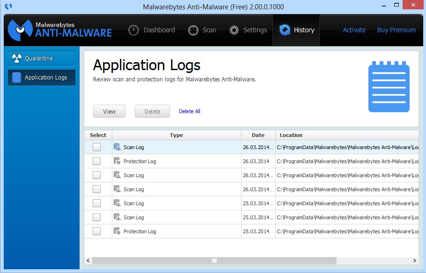Click the location path of the last Protection Log
The width and height of the screenshot is (426, 273).
347,231
